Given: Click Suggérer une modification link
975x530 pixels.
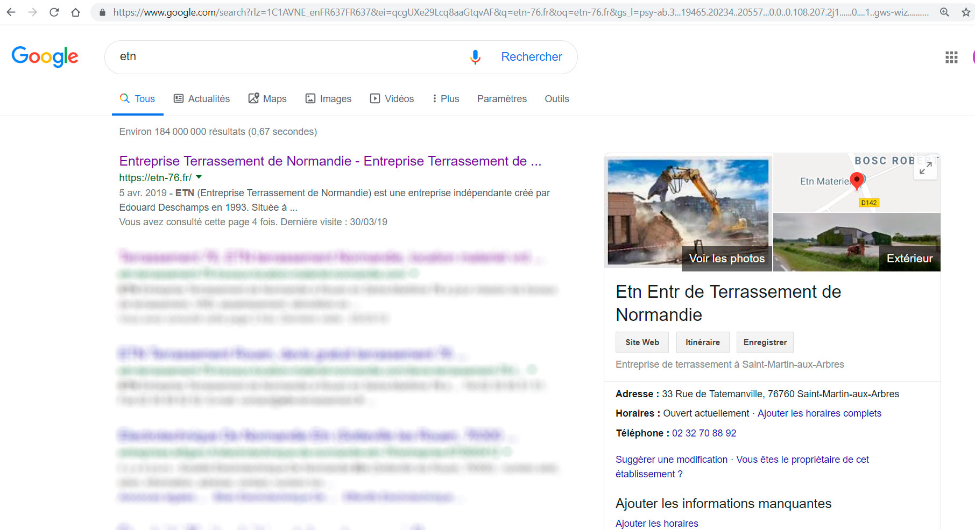Looking at the screenshot, I should [x=672, y=460].
